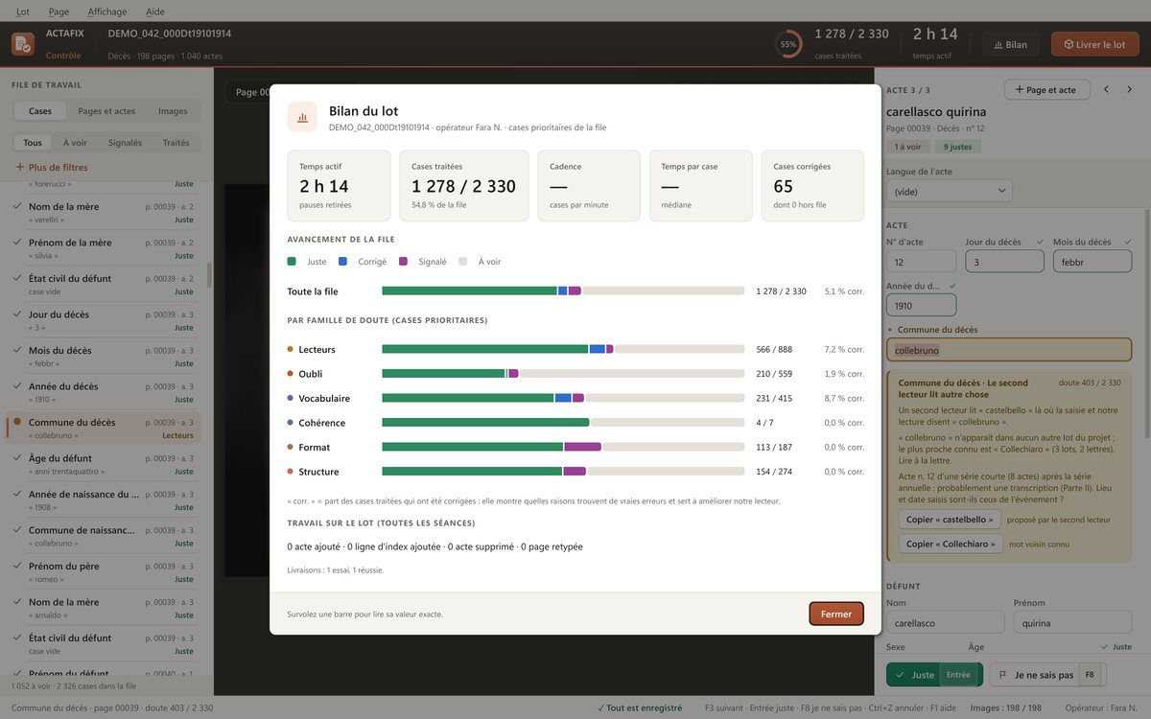Click the blue Corrigé legend square
The image size is (1151, 719).
coord(343,261)
